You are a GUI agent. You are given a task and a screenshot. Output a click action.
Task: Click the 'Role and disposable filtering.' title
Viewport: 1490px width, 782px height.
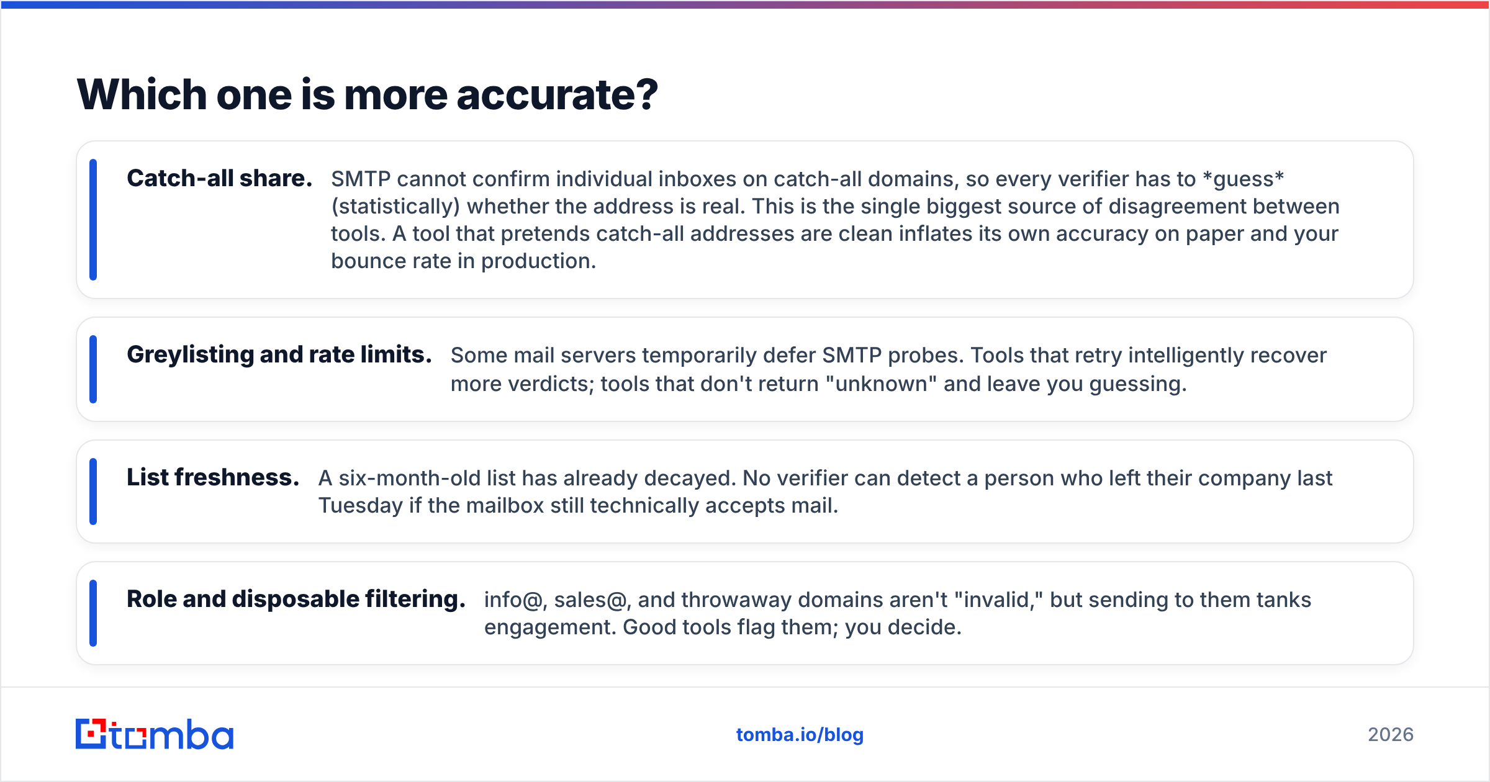click(x=296, y=600)
